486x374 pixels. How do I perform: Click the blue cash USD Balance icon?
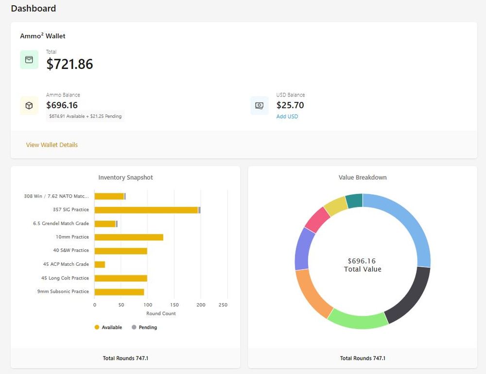pyautogui.click(x=260, y=105)
